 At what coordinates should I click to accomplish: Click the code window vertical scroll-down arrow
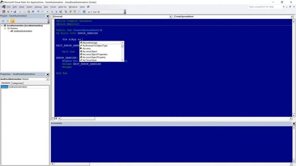click(x=294, y=115)
